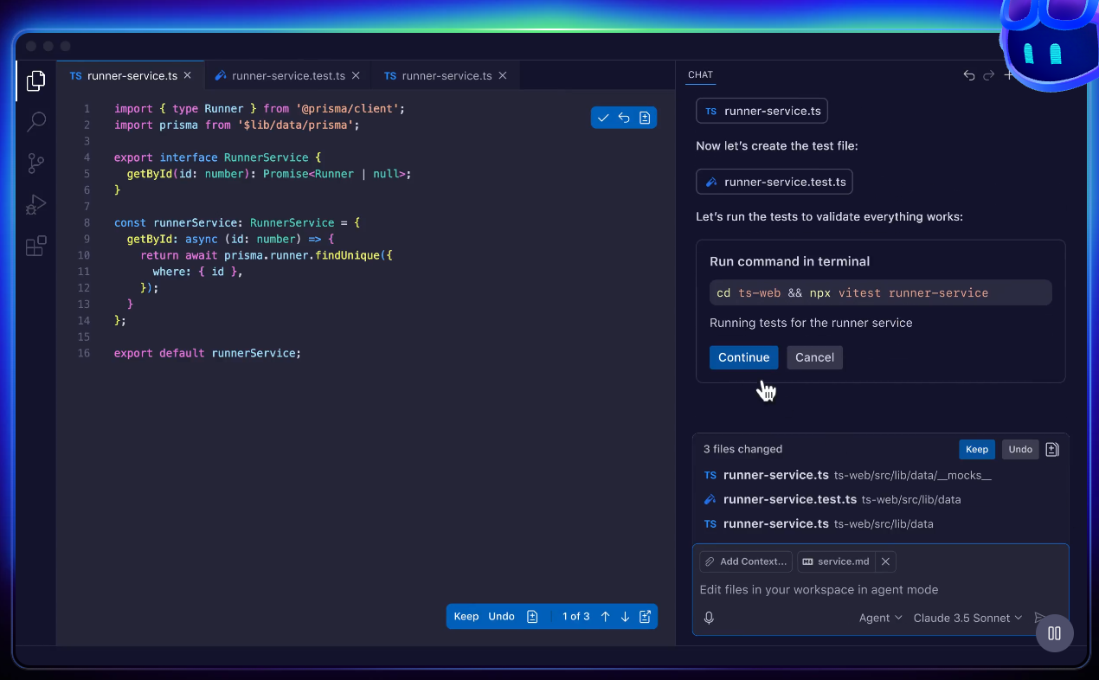Click the round pause button overlay
Screen dimensions: 1099x680
1055,633
